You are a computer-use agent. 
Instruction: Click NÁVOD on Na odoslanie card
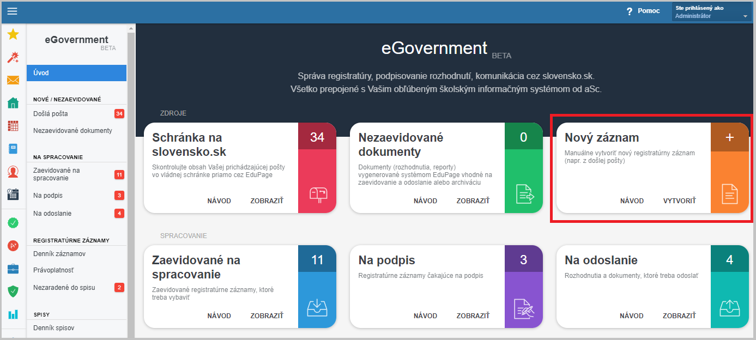[x=632, y=316]
